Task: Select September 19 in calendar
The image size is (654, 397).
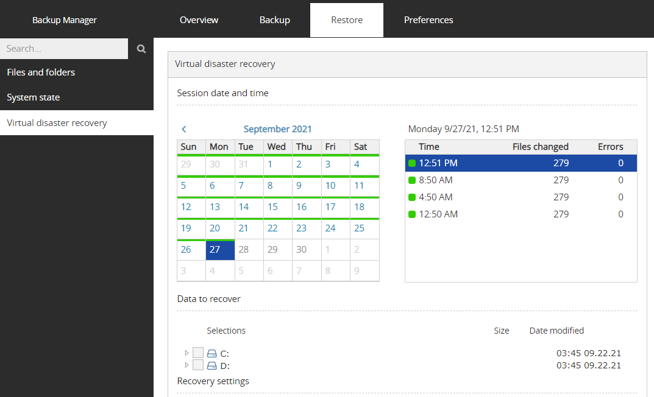Action: 191,229
